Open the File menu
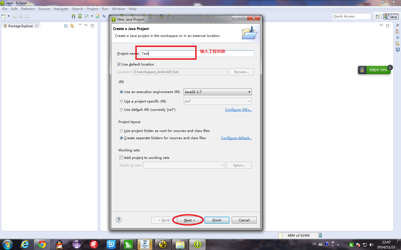Screen dimensions: 401x250 [5, 9]
